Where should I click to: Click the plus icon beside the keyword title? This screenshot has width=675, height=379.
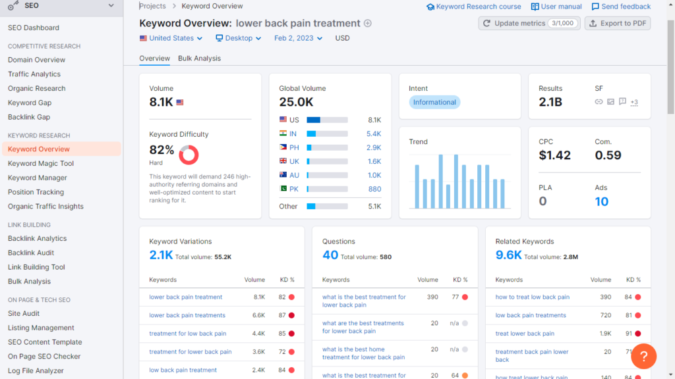tap(367, 22)
